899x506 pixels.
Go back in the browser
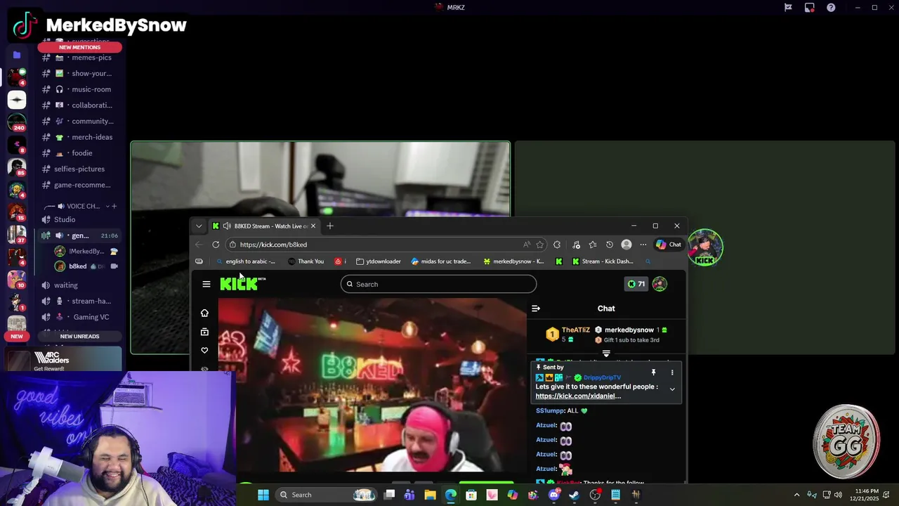(199, 245)
